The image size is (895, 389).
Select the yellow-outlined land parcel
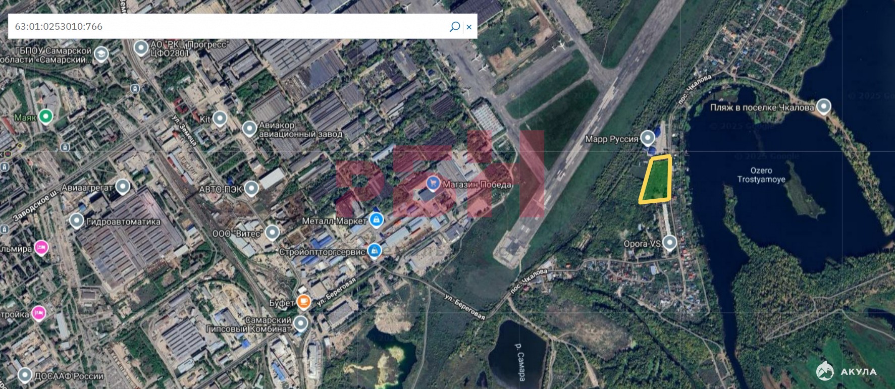656,180
